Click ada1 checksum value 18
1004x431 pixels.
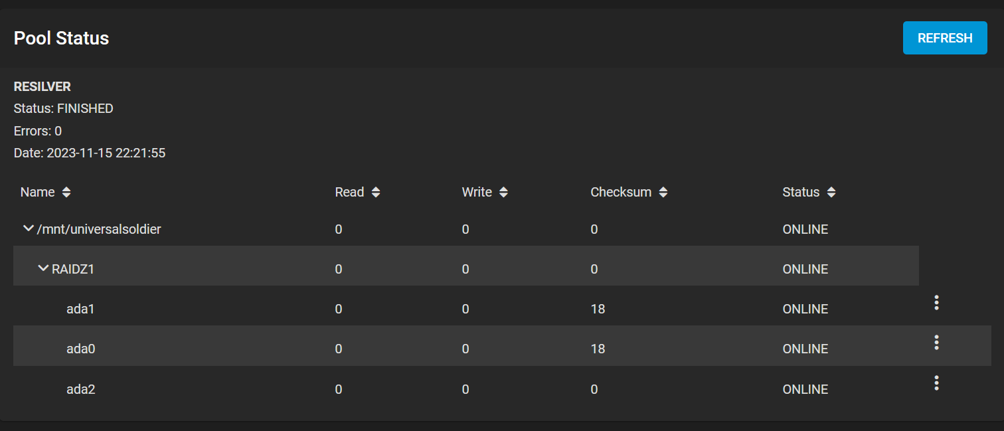(x=598, y=309)
